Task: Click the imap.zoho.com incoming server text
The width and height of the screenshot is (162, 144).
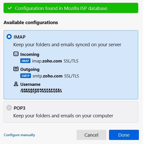Action: coord(47,61)
